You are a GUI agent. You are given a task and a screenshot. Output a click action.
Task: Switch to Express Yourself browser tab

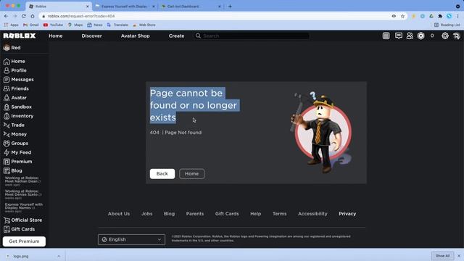pos(125,7)
